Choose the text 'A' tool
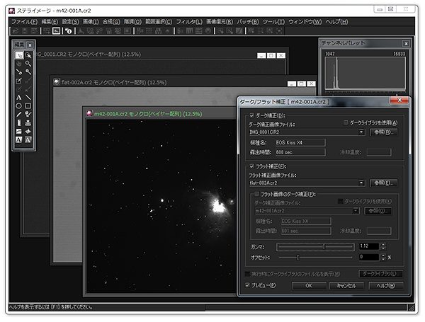The width and height of the screenshot is (425, 322). coord(19,97)
